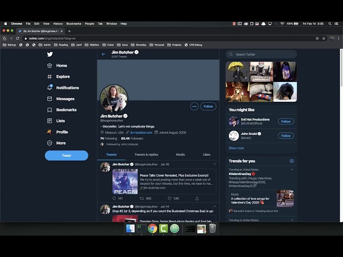Open Admin bookmarks folder
This screenshot has width=343, height=257.
point(44,45)
